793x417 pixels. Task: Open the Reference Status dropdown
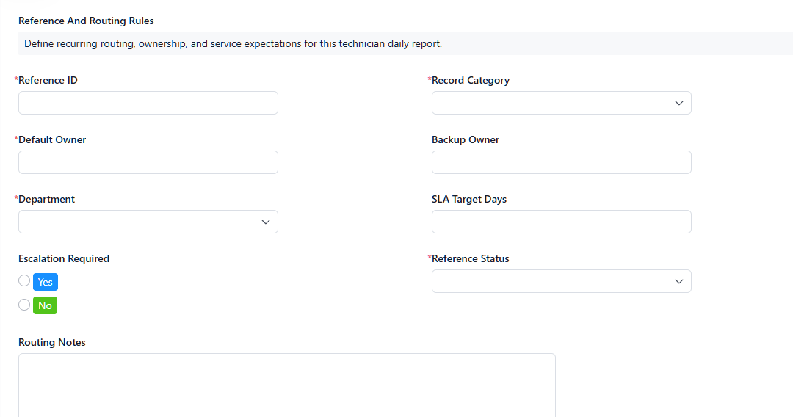[x=562, y=281]
